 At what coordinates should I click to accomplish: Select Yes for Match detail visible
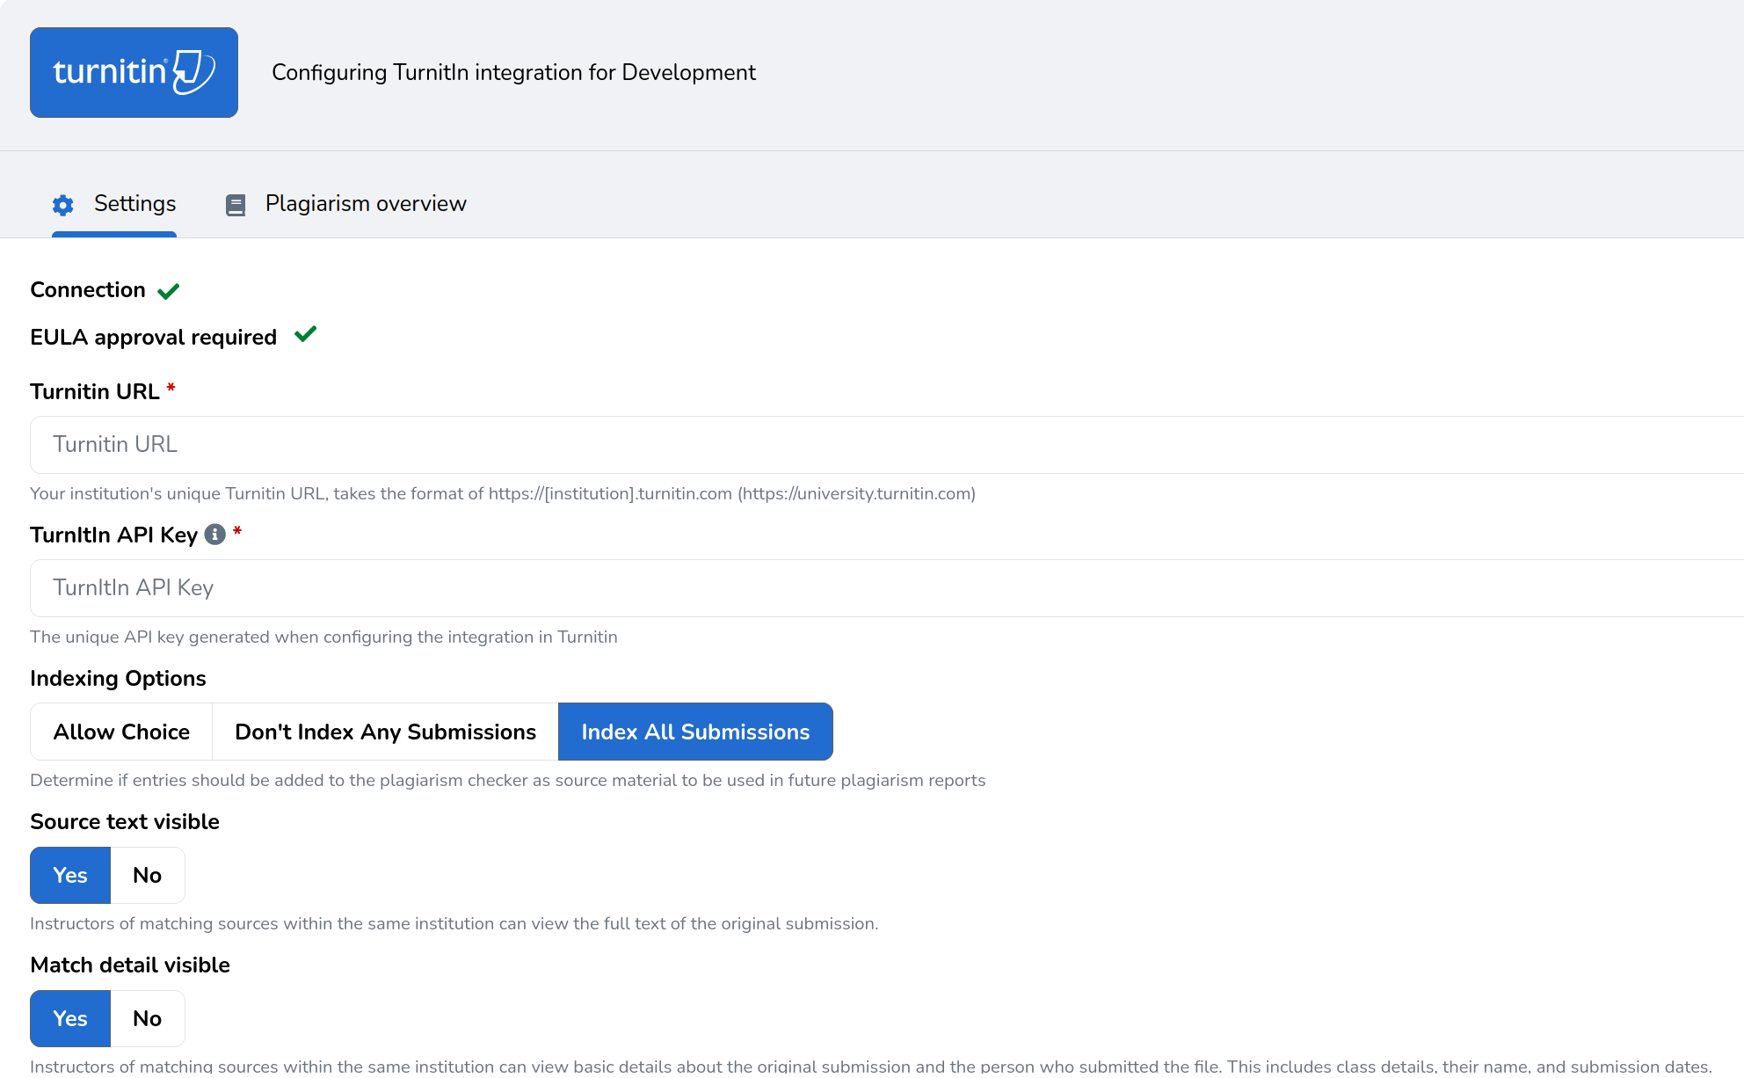click(x=71, y=1018)
